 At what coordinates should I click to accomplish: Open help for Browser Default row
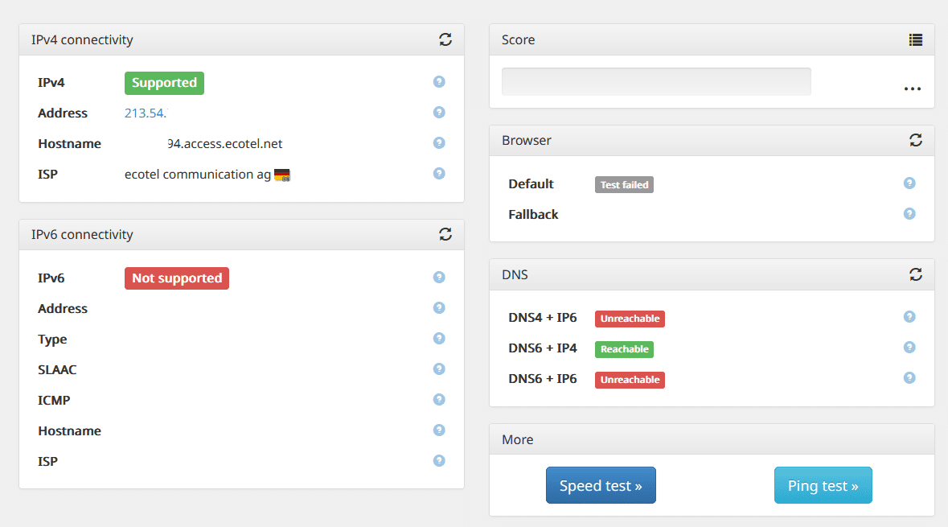pos(909,183)
